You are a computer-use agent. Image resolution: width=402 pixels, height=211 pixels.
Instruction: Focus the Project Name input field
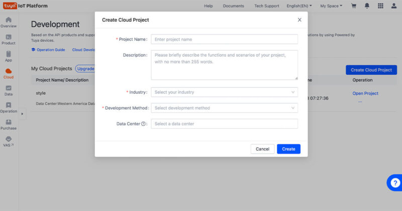pyautogui.click(x=224, y=39)
